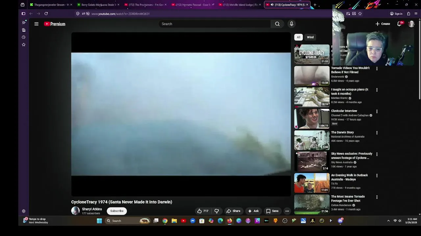Open sidebar settings gear icon
421x236 pixels.
[24, 211]
